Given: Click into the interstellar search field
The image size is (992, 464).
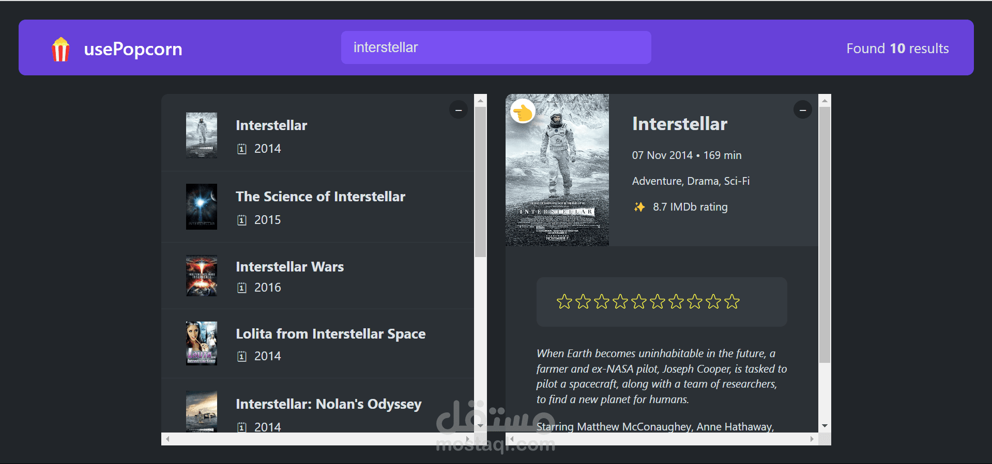Looking at the screenshot, I should [x=496, y=47].
